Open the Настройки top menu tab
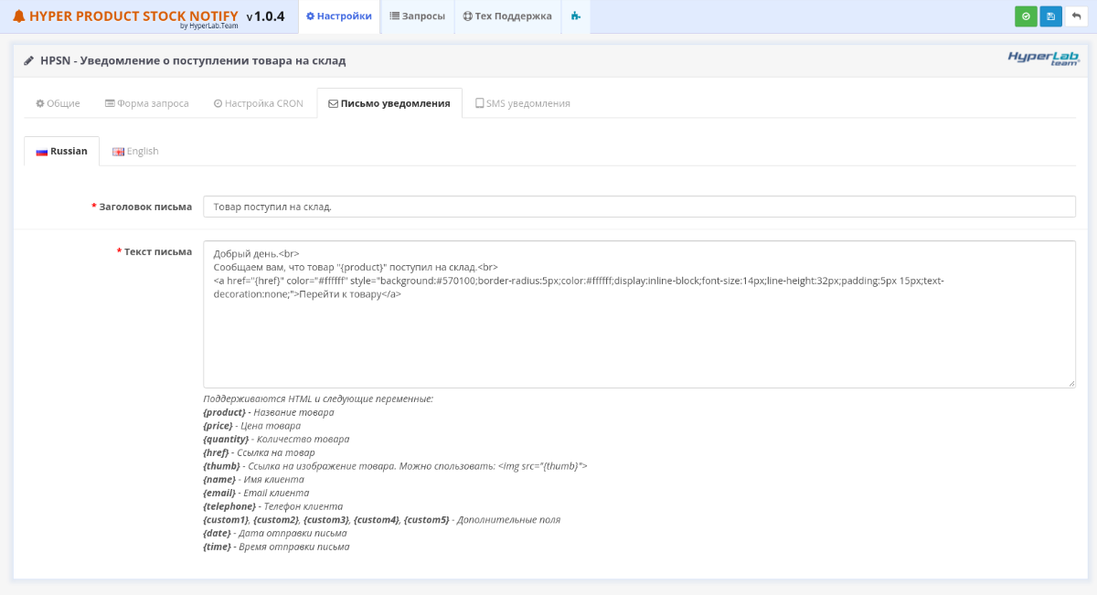 click(x=339, y=16)
